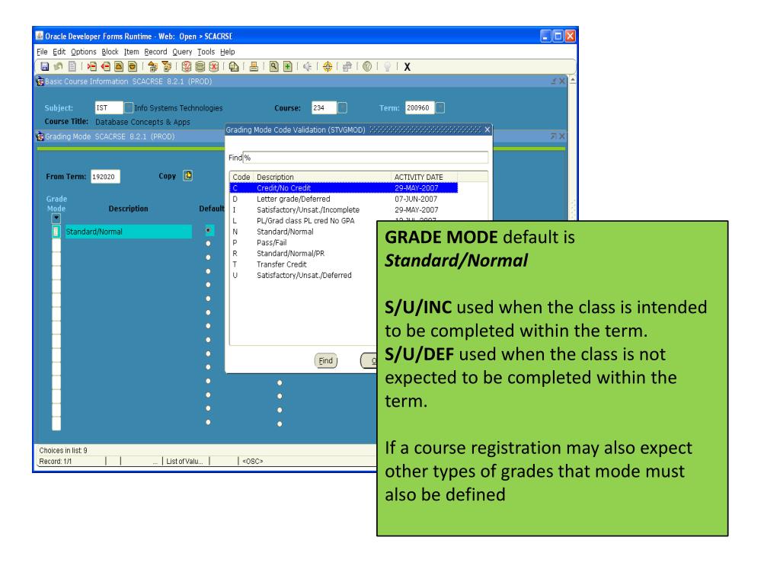Click the Course field containing 234
780x585 pixels.
324,107
